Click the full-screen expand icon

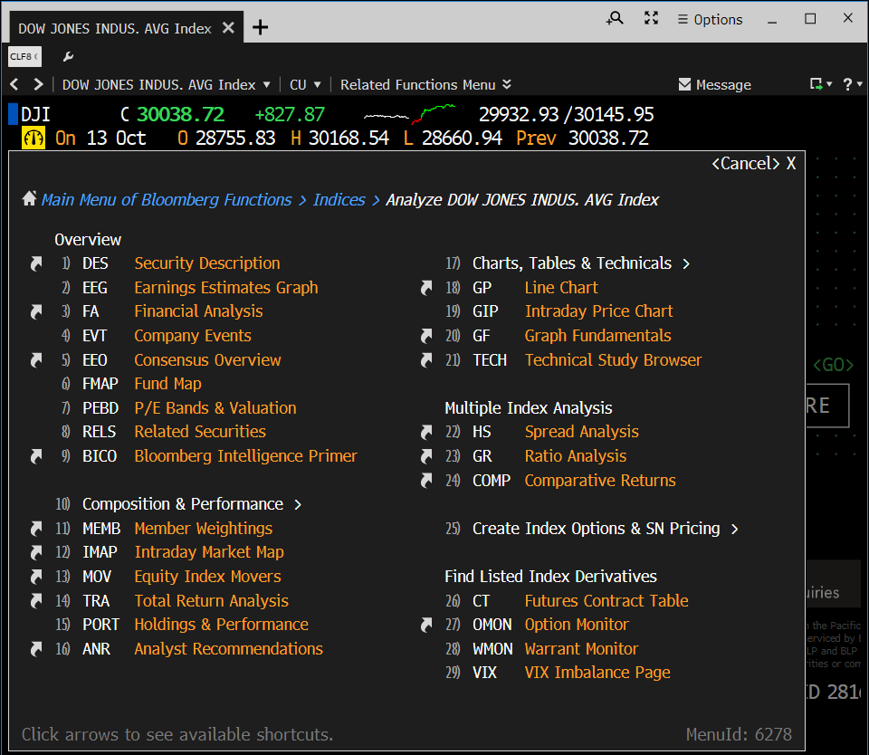point(651,18)
